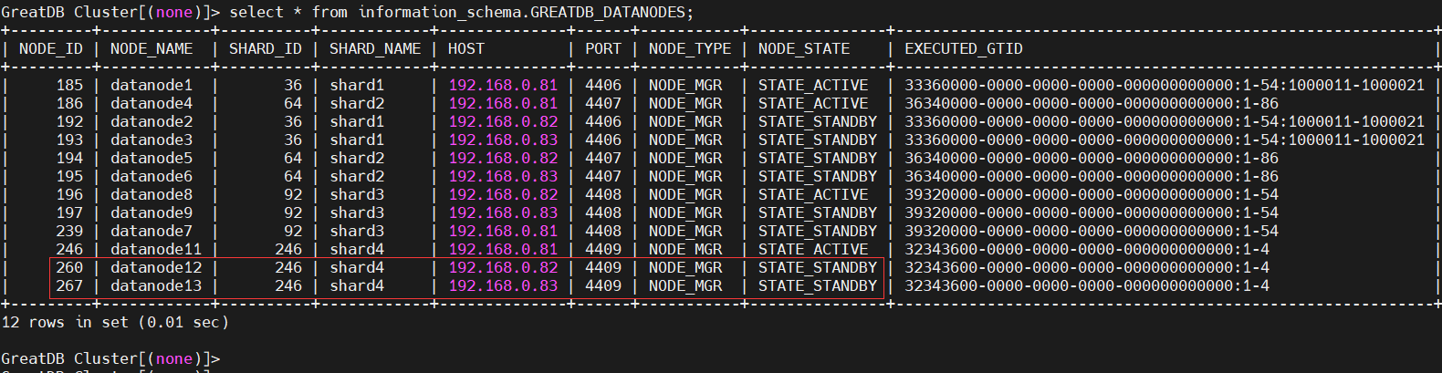Screen dimensions: 1442x373
Task: Click the '12 rows in set (0.01 sec)' result line
Action: [x=115, y=323]
